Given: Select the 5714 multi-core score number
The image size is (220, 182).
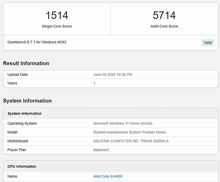Looking at the screenshot, I should coord(164,15).
